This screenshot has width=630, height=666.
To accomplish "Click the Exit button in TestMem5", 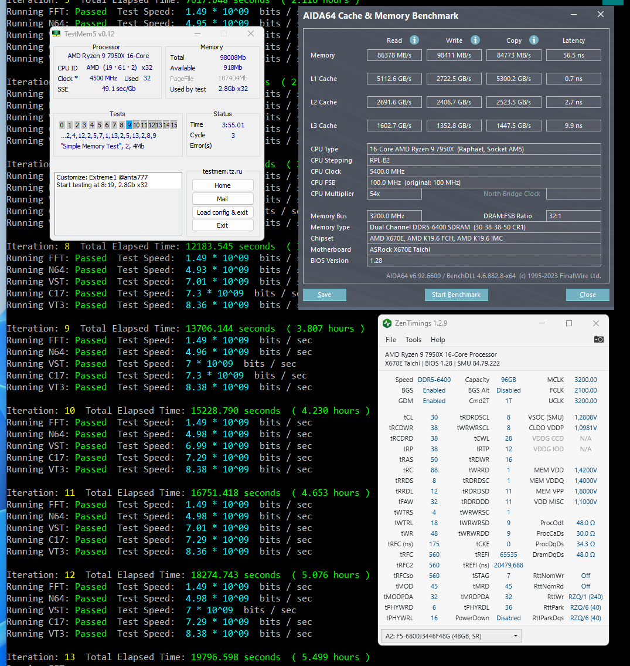I will pos(223,225).
